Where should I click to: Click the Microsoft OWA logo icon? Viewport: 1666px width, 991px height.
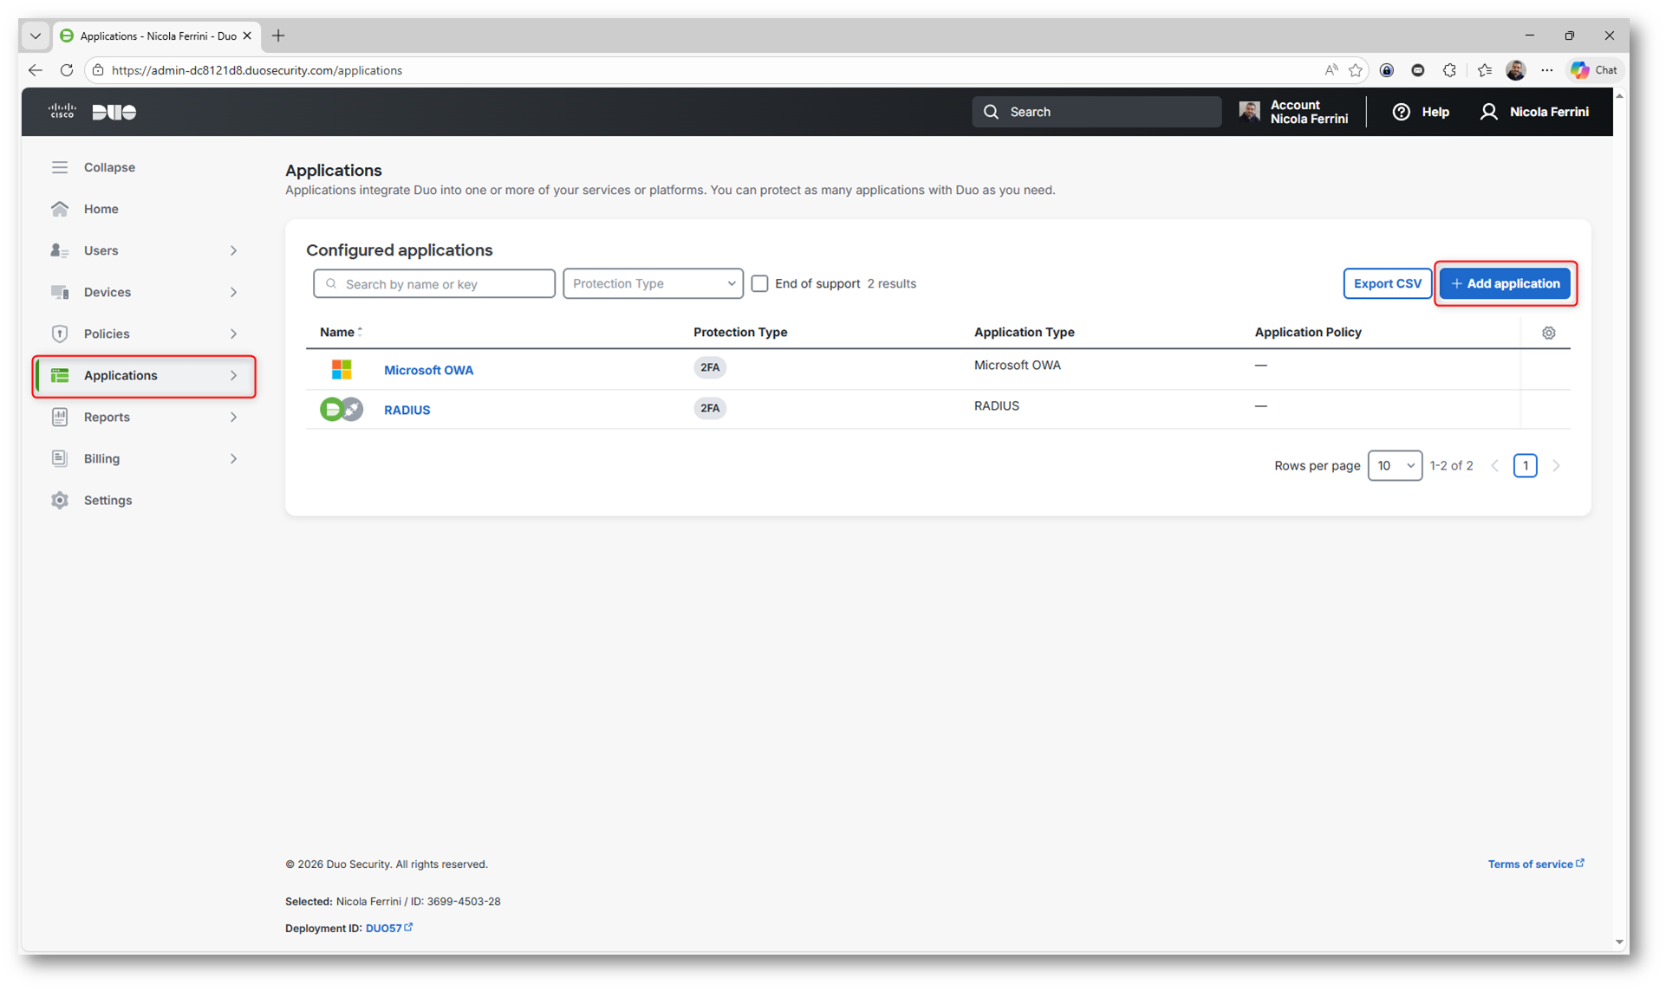[x=342, y=370]
